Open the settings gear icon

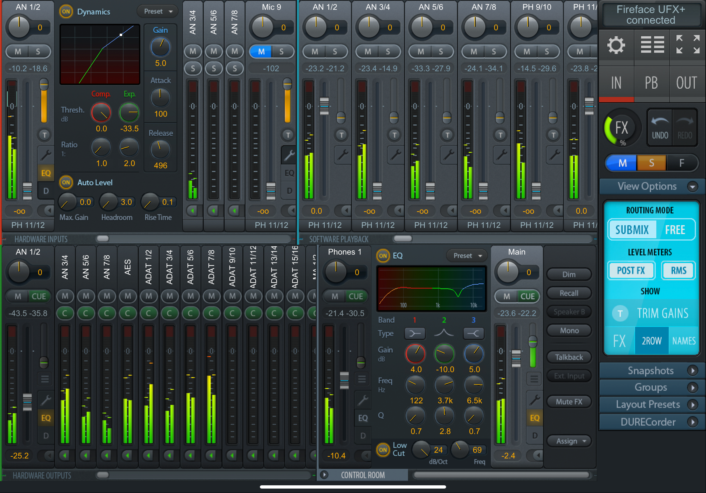(x=616, y=45)
